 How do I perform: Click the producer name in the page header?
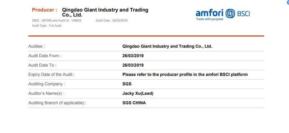(105, 12)
